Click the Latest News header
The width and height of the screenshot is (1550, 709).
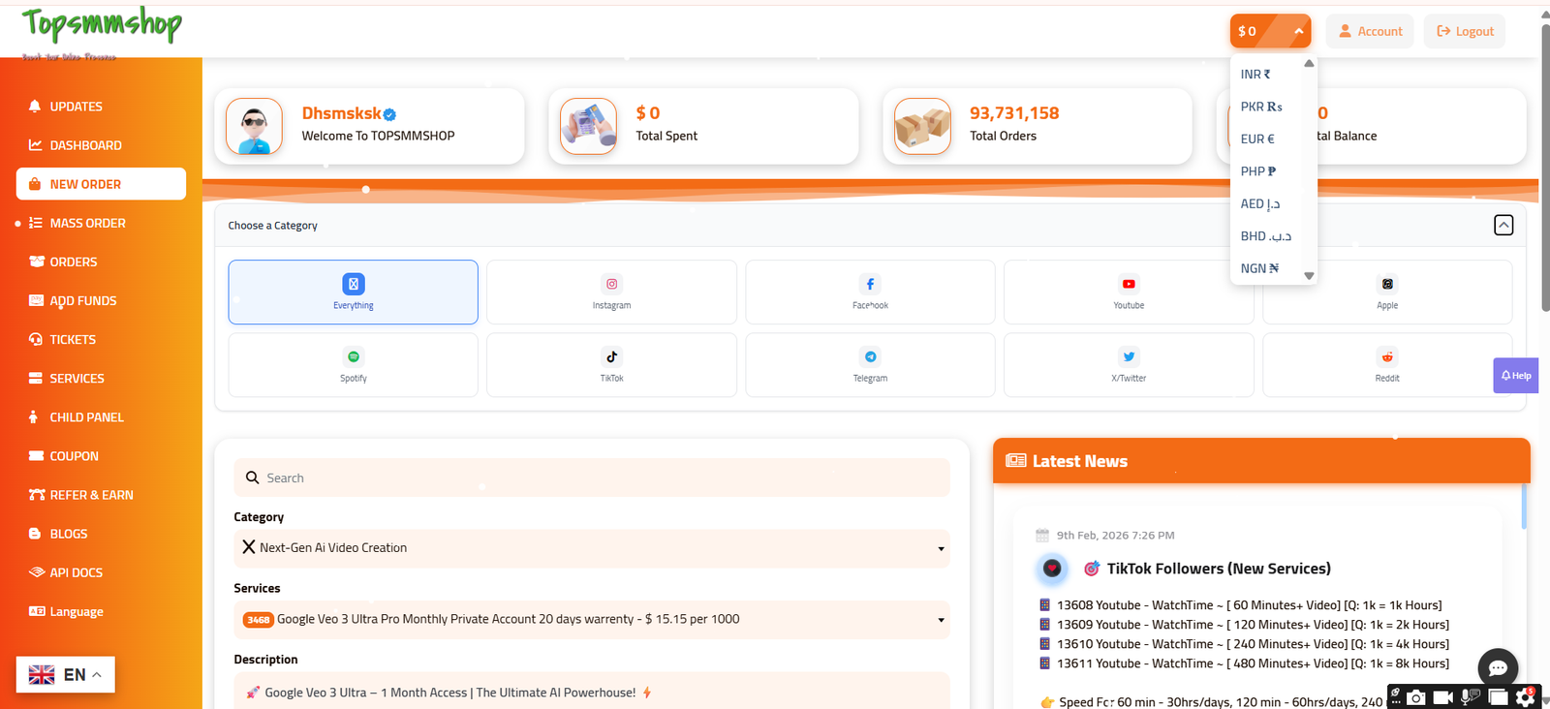click(1261, 461)
